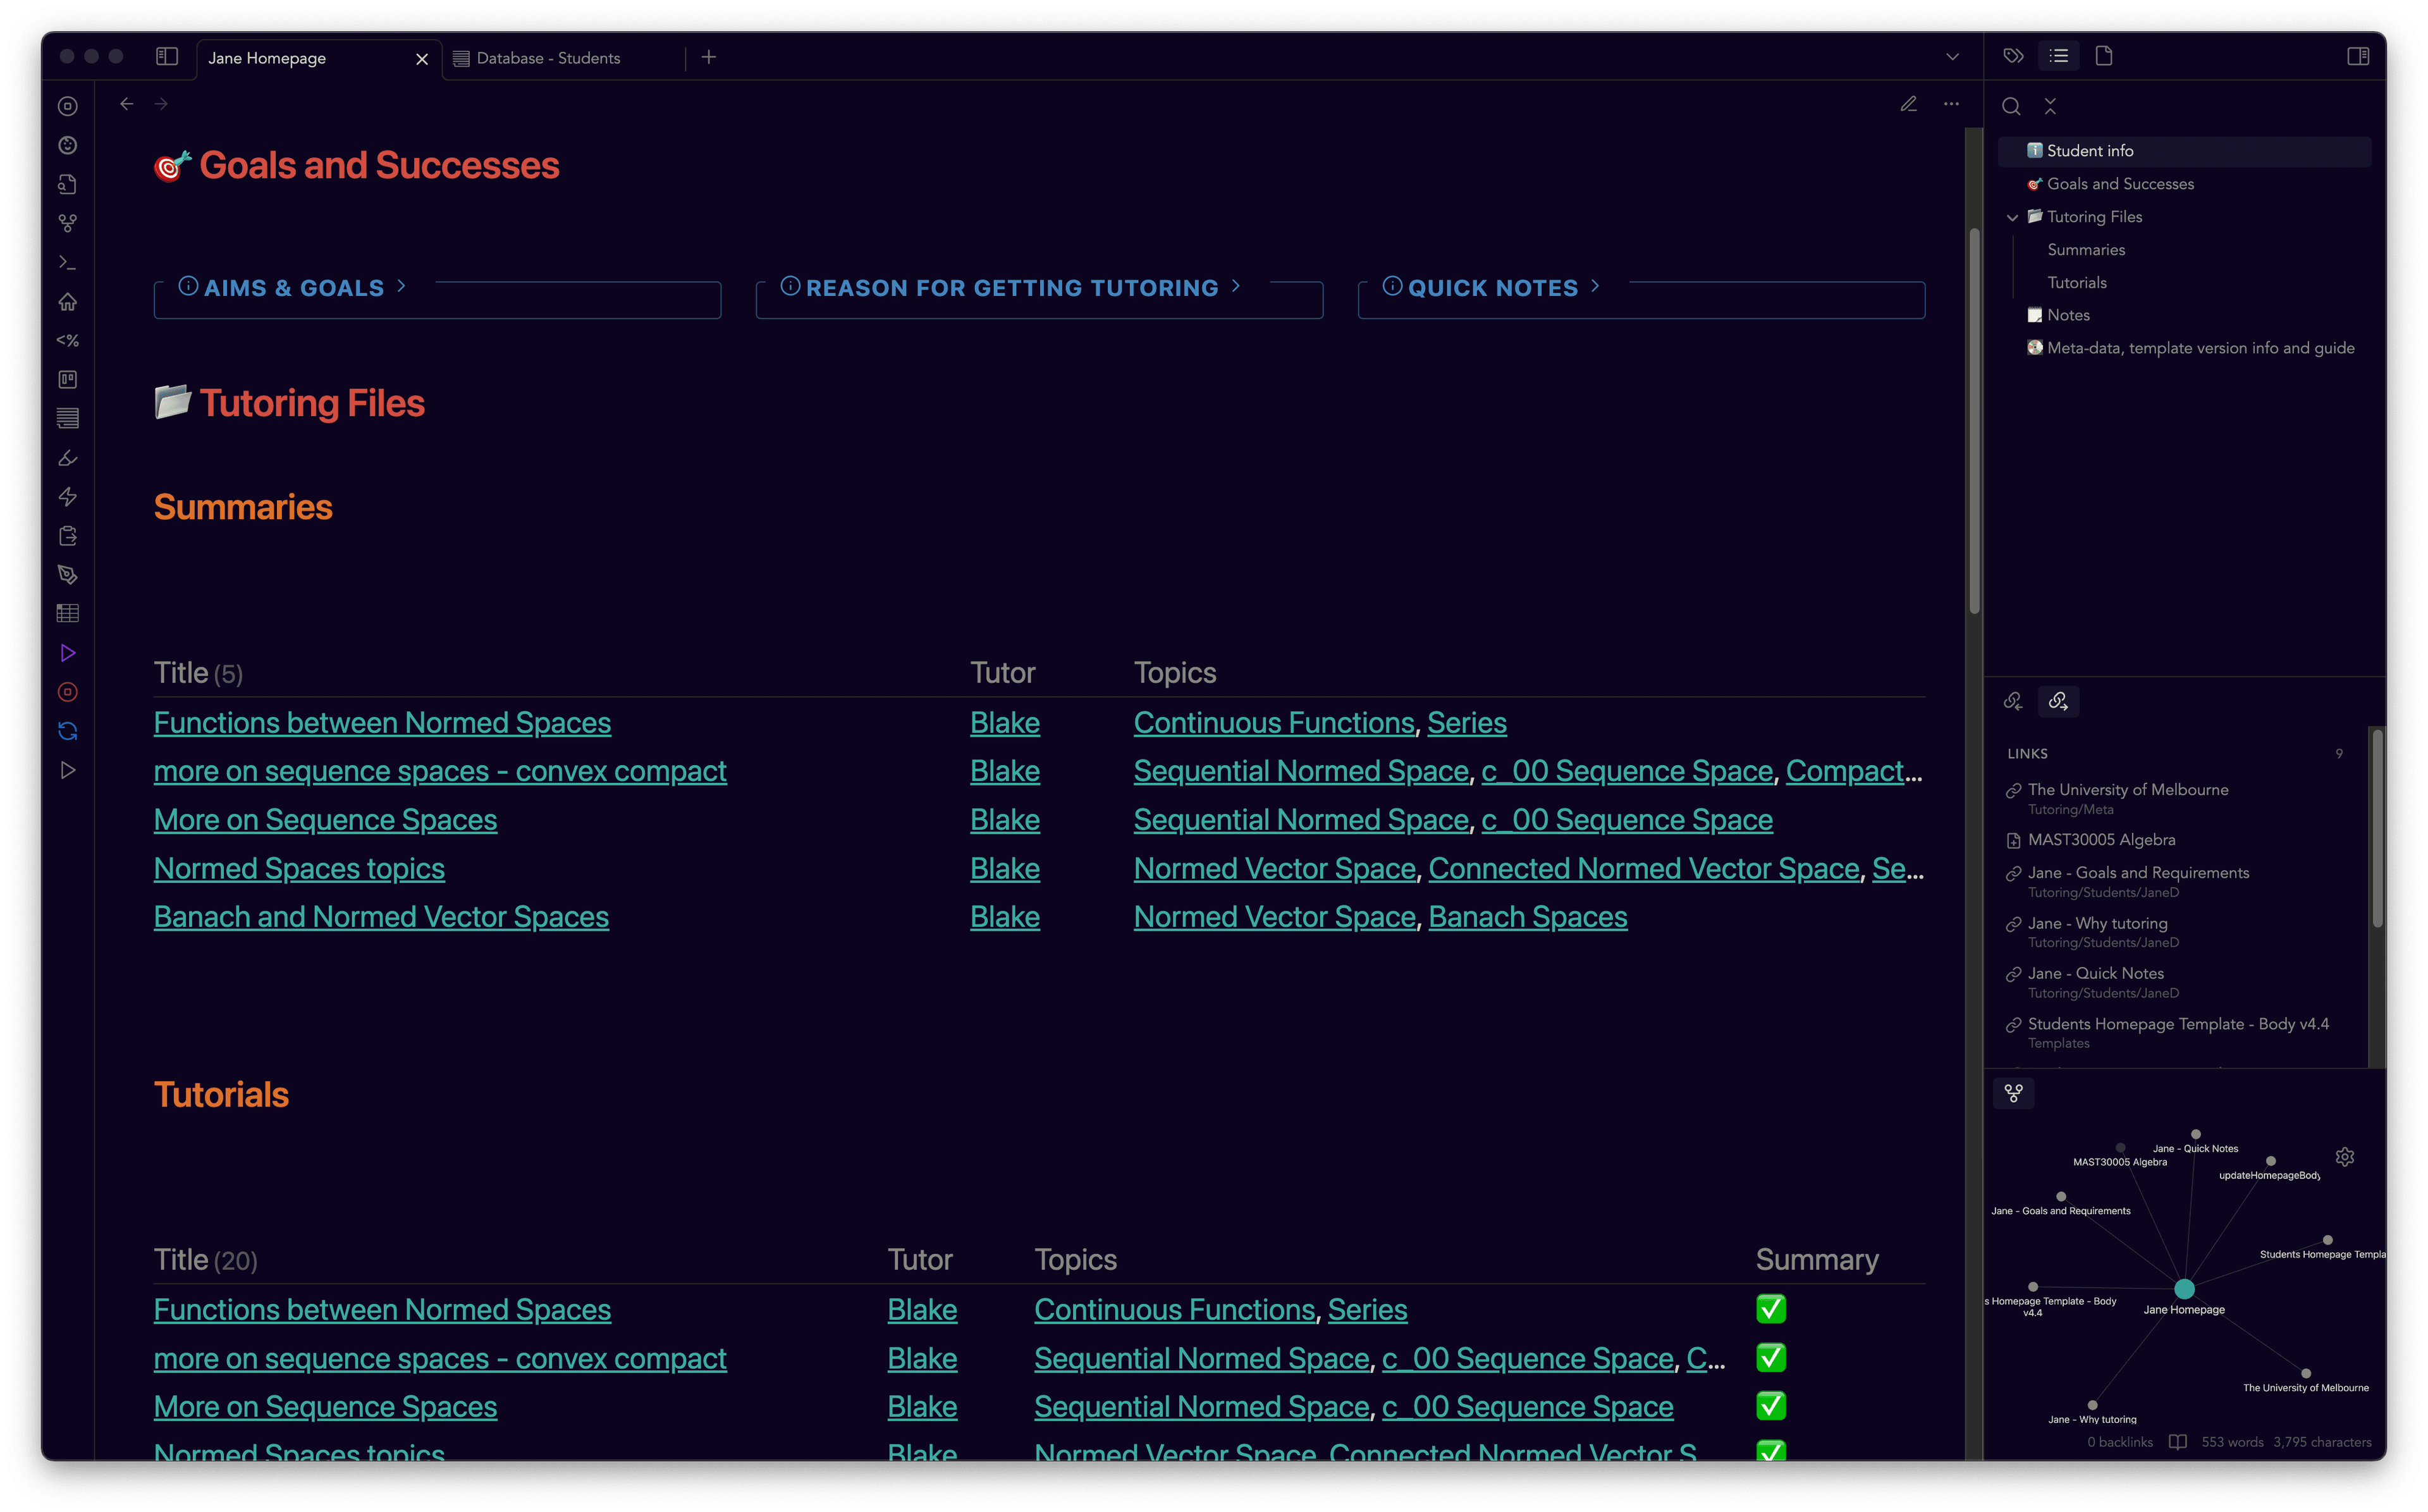Screen dimensions: 2428x1512
Task: Open Normed Spaces topics summary link
Action: [299, 868]
